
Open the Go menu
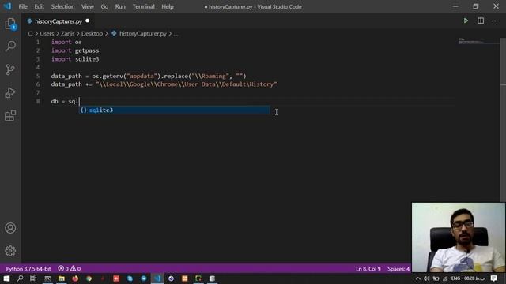click(104, 6)
